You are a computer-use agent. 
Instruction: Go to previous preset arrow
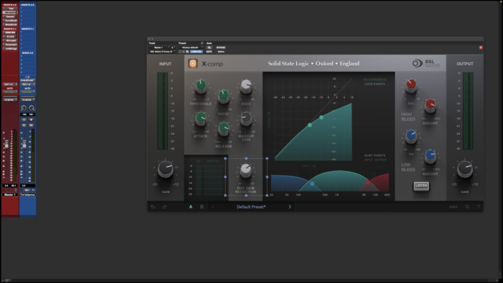pyautogui.click(x=212, y=207)
